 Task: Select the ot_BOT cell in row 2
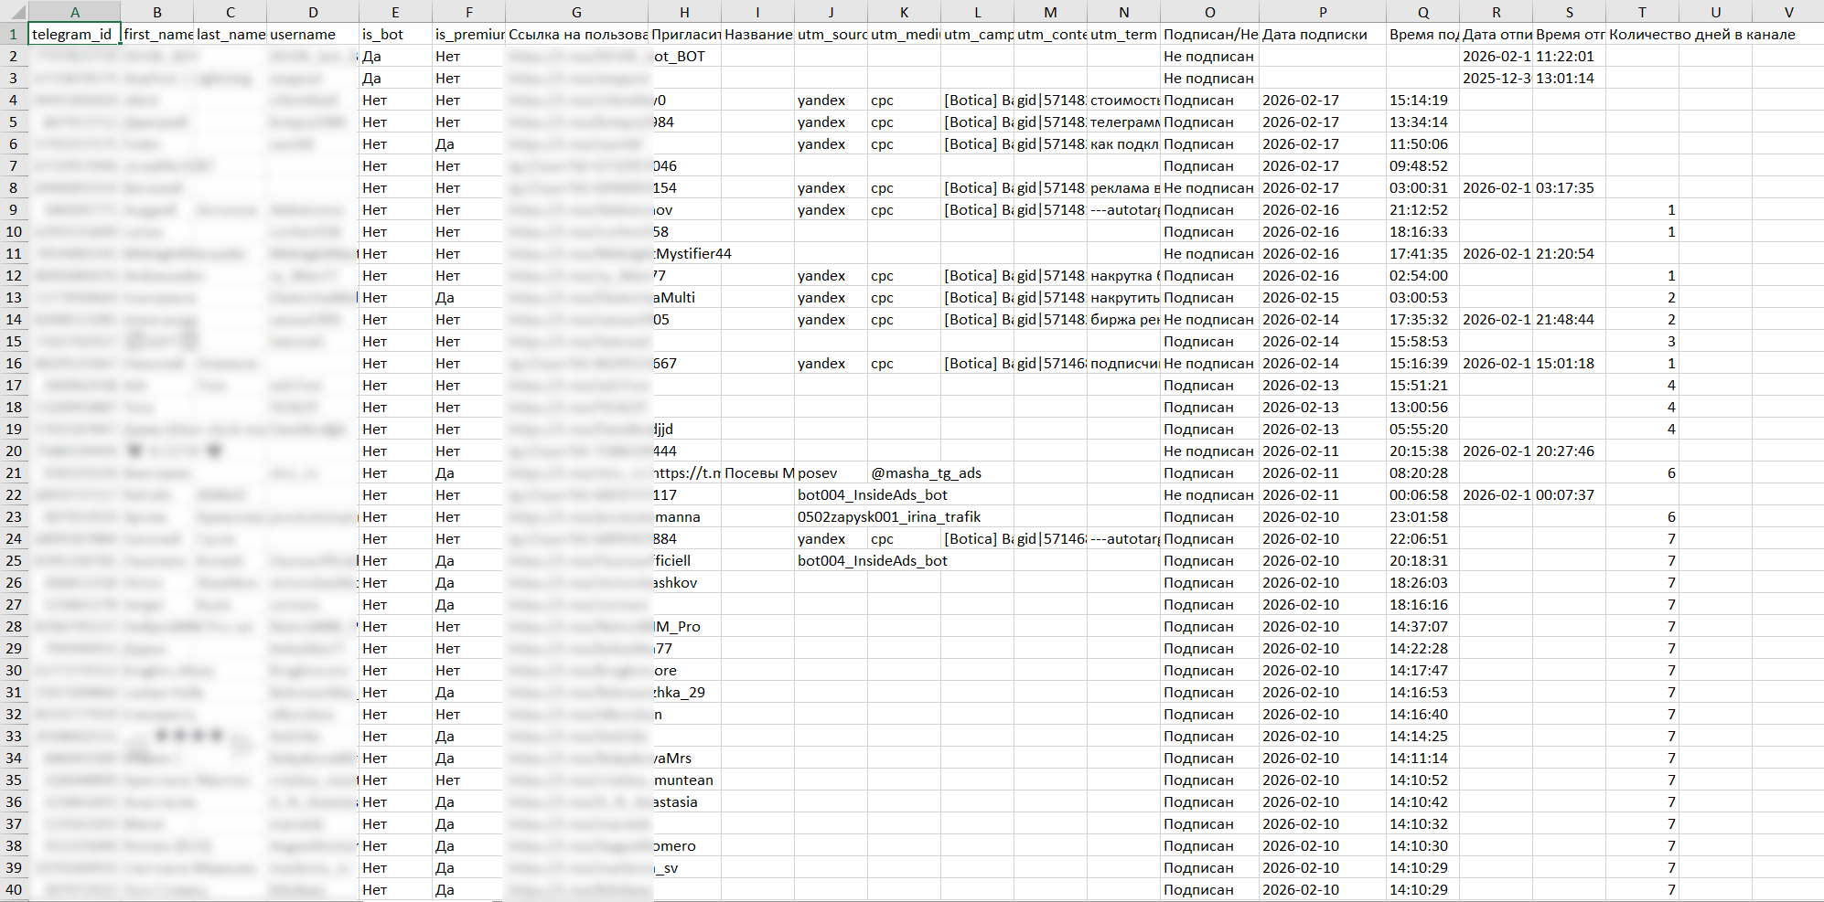(x=680, y=56)
